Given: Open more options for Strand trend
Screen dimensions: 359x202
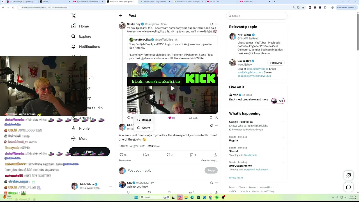Looking at the screenshot, I should [x=283, y=148].
